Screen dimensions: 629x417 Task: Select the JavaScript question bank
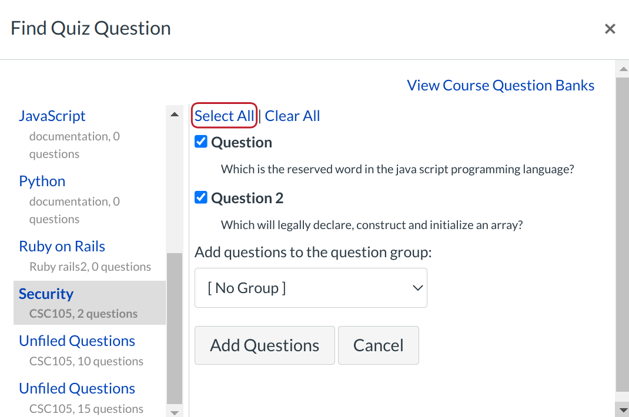52,116
